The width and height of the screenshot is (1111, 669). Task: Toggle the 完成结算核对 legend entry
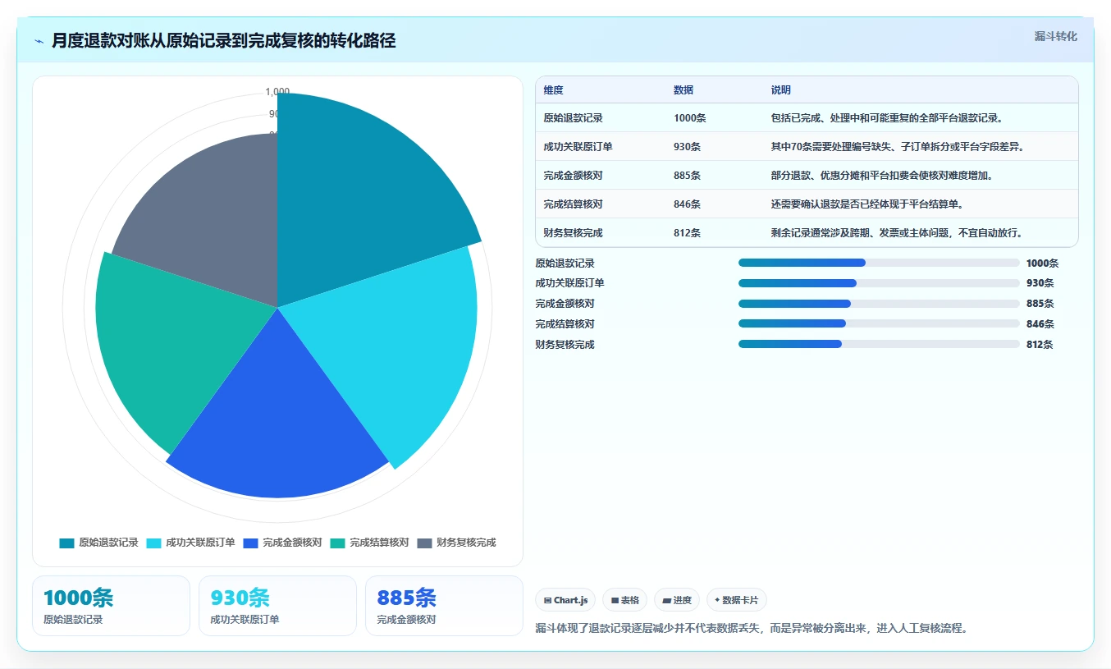pyautogui.click(x=370, y=543)
